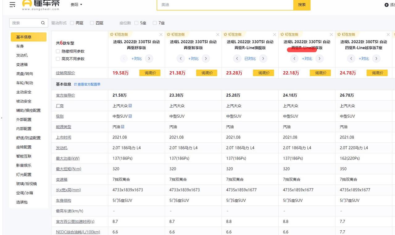Check the 四驱 drive type filter
395x235 pixels.
92,23
